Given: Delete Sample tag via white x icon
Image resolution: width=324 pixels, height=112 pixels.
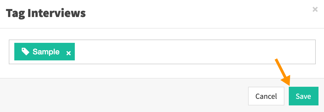Looking at the screenshot, I should (68, 54).
